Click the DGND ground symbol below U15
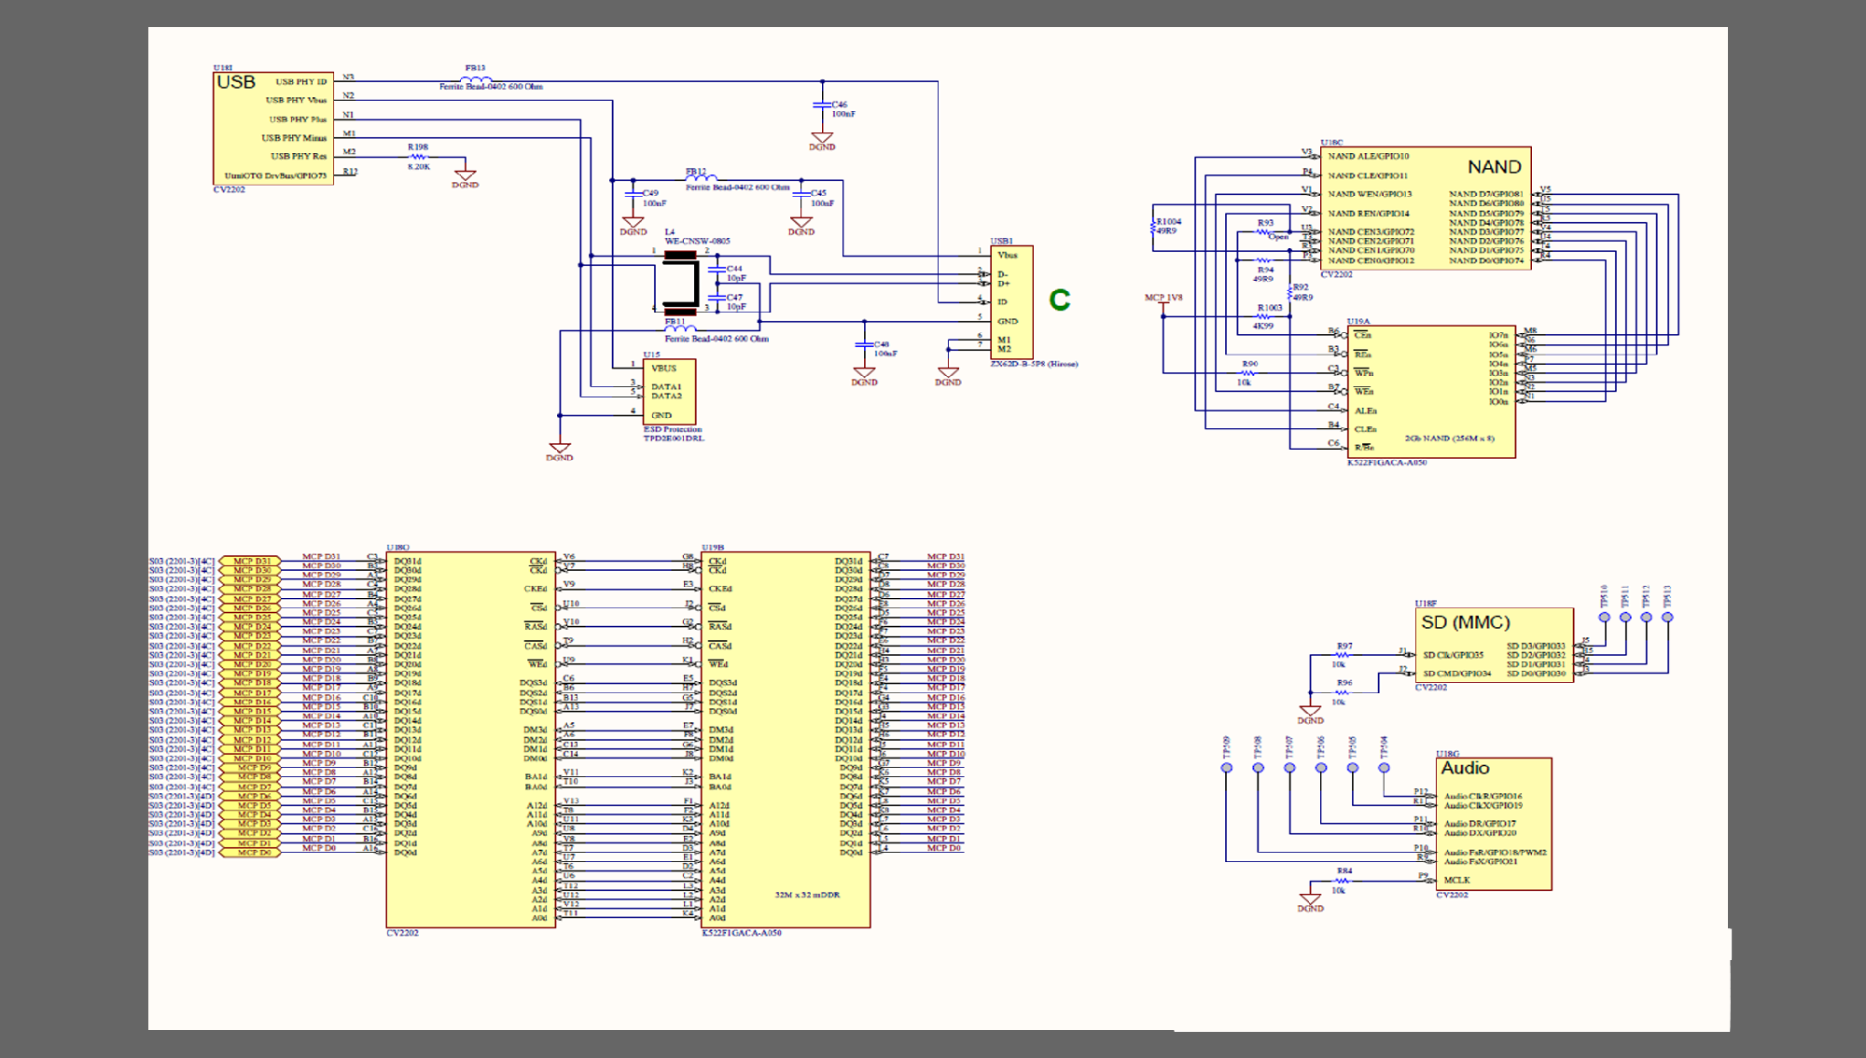Screen dimensions: 1866x1058 tap(560, 452)
